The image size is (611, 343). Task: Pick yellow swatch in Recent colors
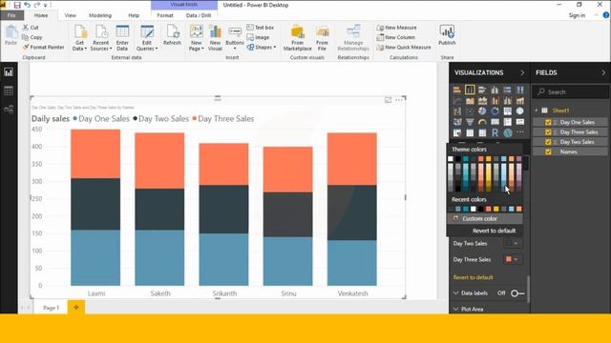pyautogui.click(x=496, y=210)
